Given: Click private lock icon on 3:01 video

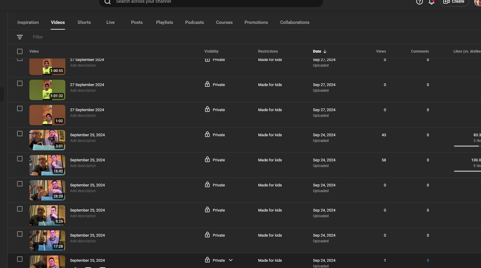Looking at the screenshot, I should [x=207, y=135].
